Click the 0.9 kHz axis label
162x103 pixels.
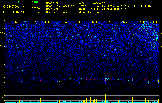point(2,59)
